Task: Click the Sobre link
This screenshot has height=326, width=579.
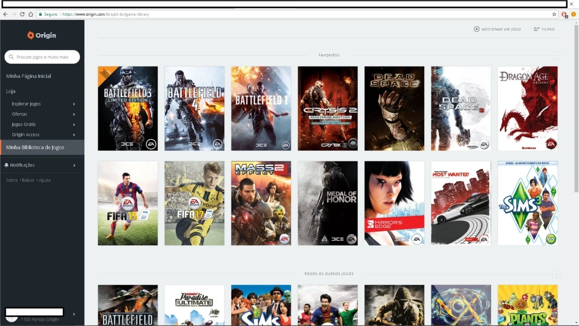Action: [12, 180]
